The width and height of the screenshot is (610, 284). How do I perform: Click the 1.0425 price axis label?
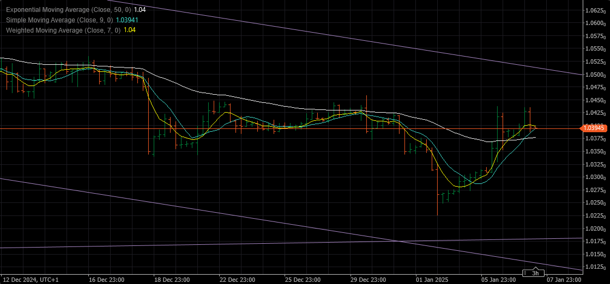point(596,113)
